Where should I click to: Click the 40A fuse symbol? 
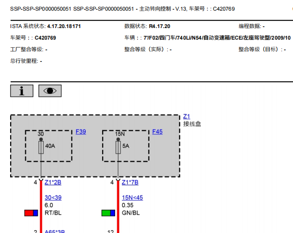[x=41, y=147]
